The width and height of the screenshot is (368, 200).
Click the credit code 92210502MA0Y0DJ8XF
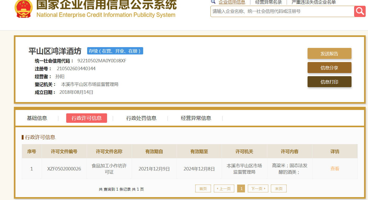[x=102, y=61]
